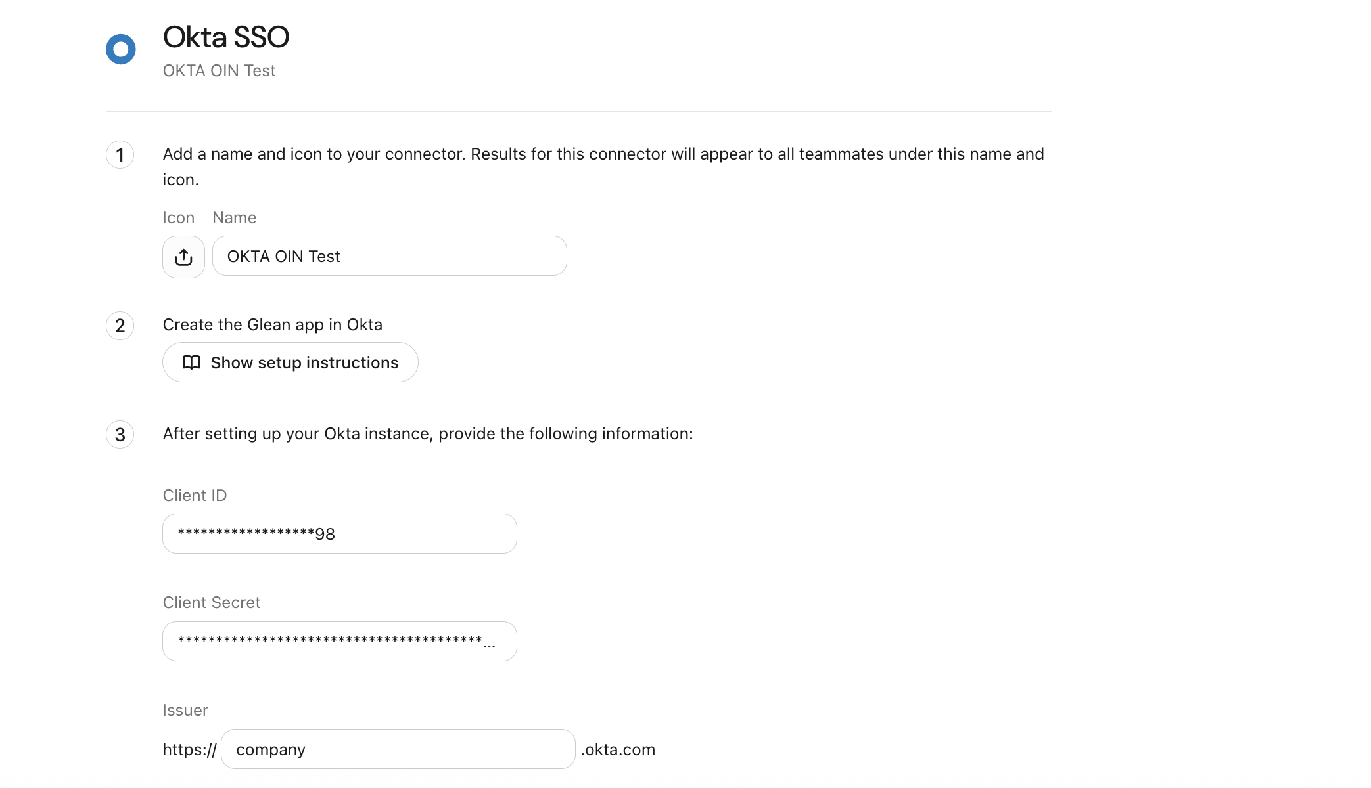
Task: Click the Client ID label
Action: [195, 496]
